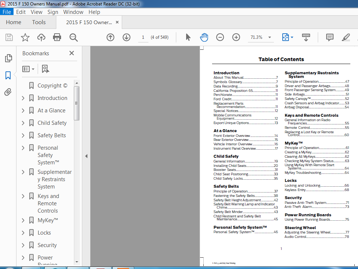
Task: Open the Find text magnifier tool
Action: pos(74,37)
